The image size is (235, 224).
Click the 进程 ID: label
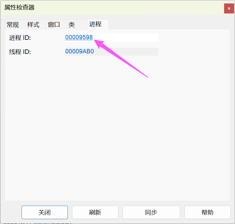tap(20, 38)
